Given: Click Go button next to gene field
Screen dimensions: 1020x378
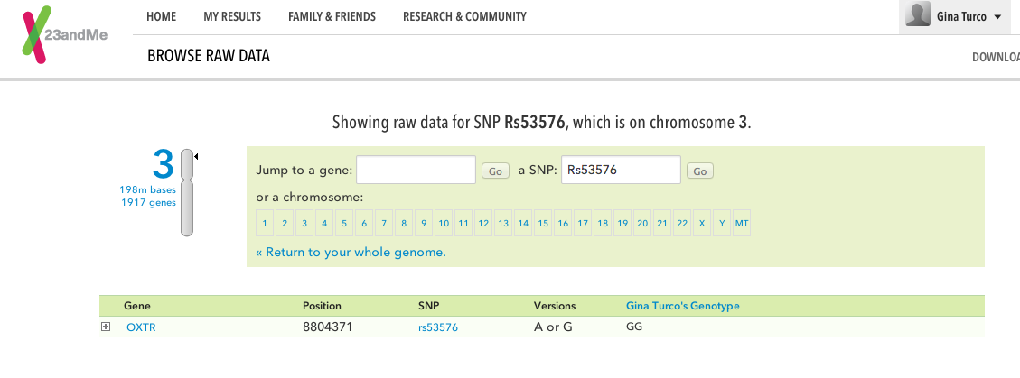Looking at the screenshot, I should [495, 171].
